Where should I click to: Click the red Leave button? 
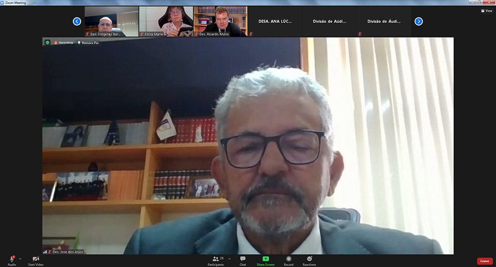point(484,261)
